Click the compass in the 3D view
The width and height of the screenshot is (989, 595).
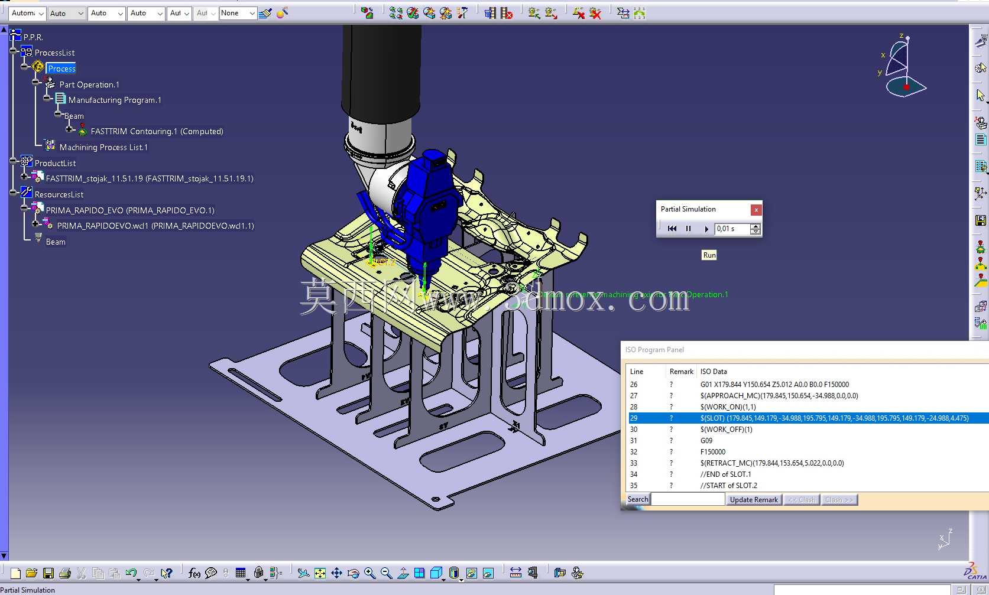(903, 66)
